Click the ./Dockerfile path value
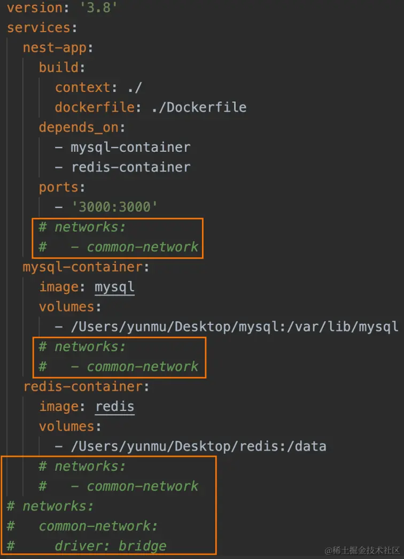 click(x=199, y=107)
